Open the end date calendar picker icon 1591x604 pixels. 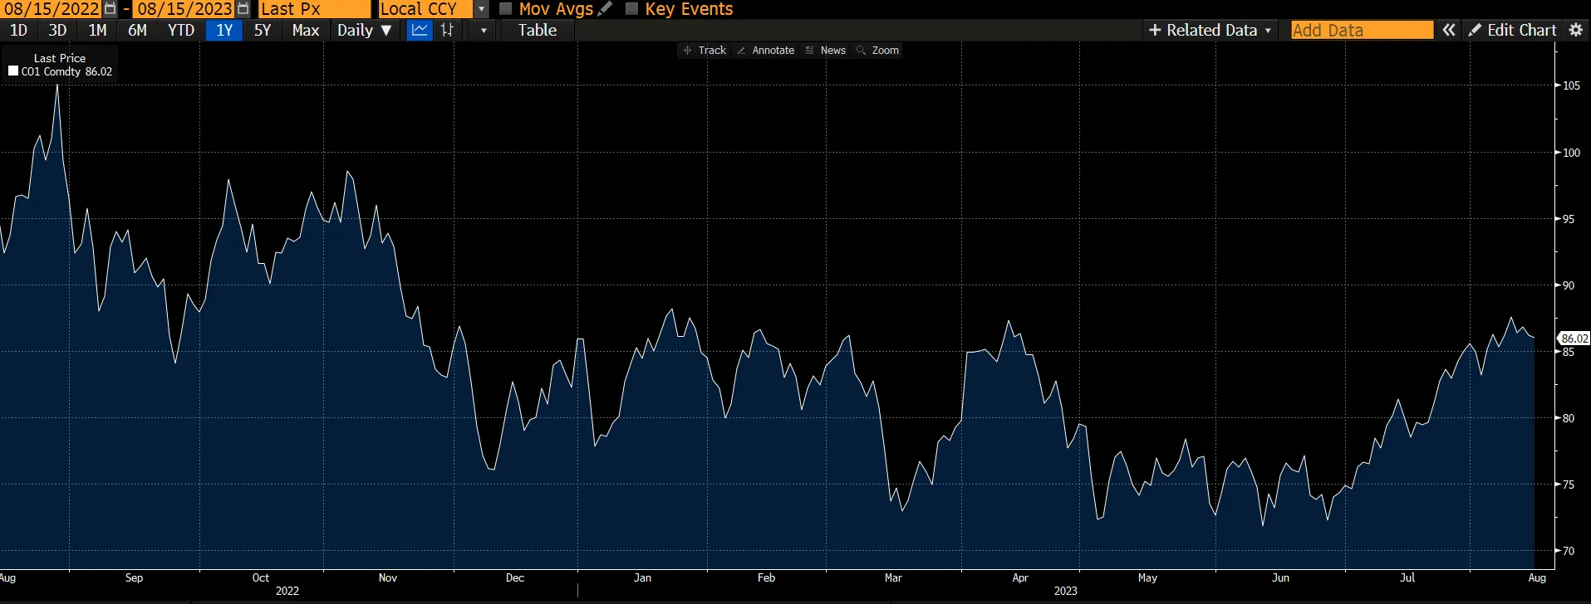click(243, 8)
